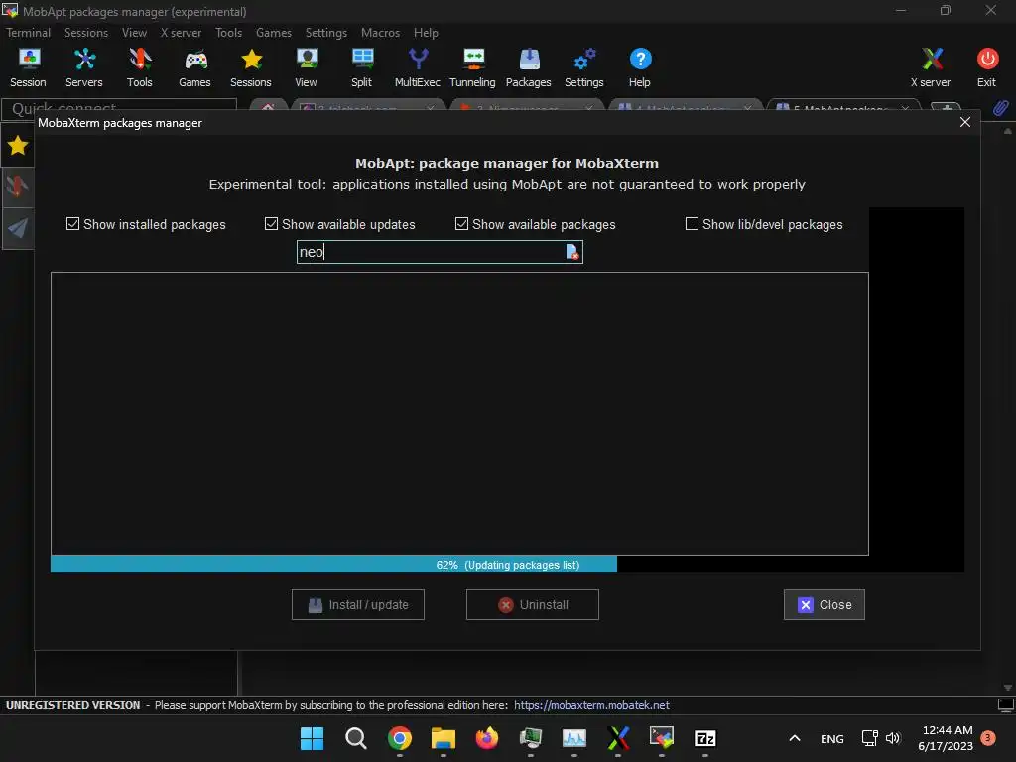
Task: Open the Packages toolbar icon
Action: click(x=529, y=67)
